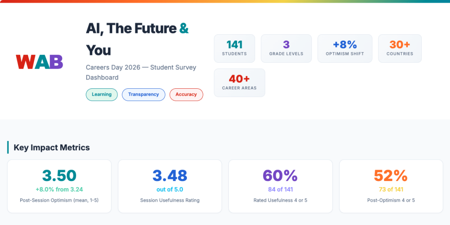
Task: Click the 30+ Countries stat card
Action: point(399,48)
